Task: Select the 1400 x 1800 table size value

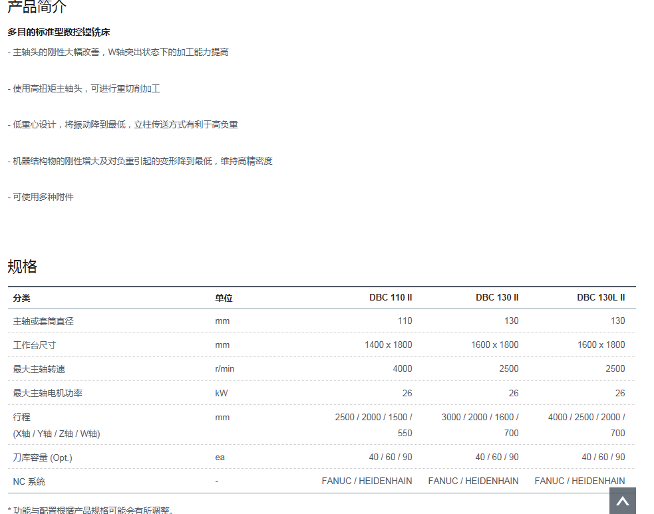Action: pyautogui.click(x=388, y=344)
